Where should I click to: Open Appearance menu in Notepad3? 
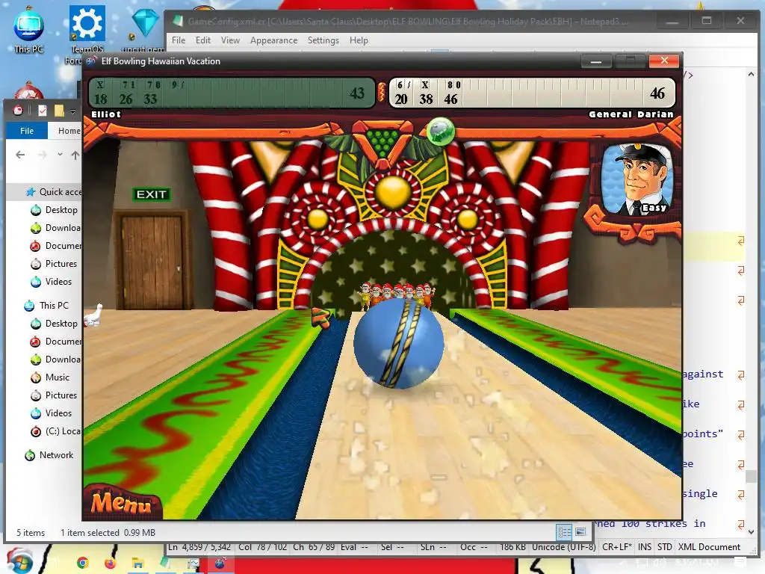[273, 40]
